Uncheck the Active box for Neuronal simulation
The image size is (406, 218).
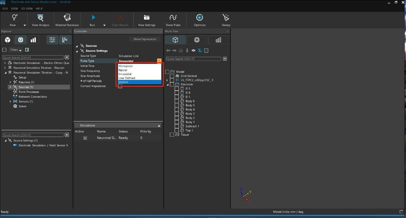coord(85,138)
